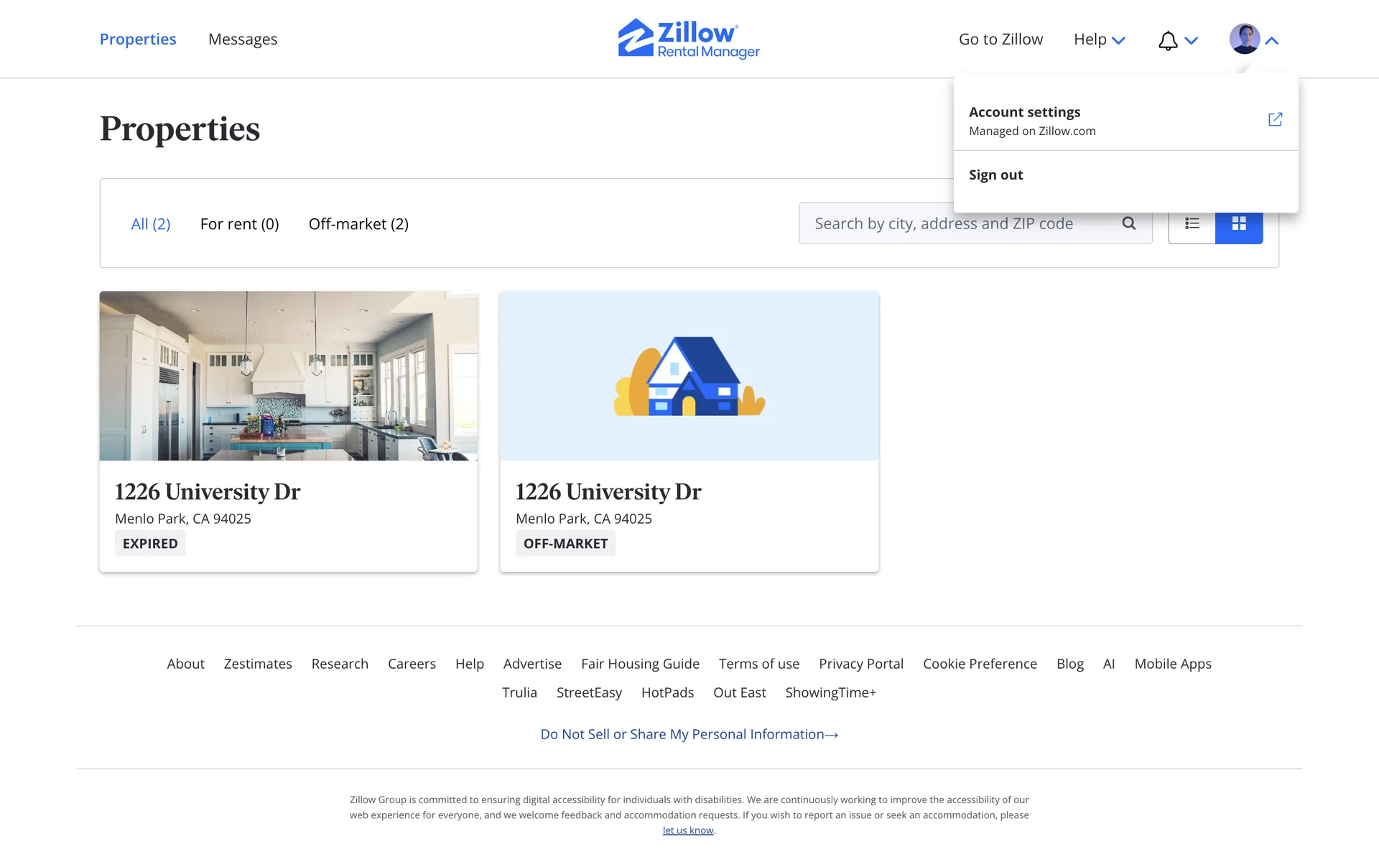Click the Account settings external link icon
This screenshot has width=1379, height=862.
pyautogui.click(x=1275, y=120)
